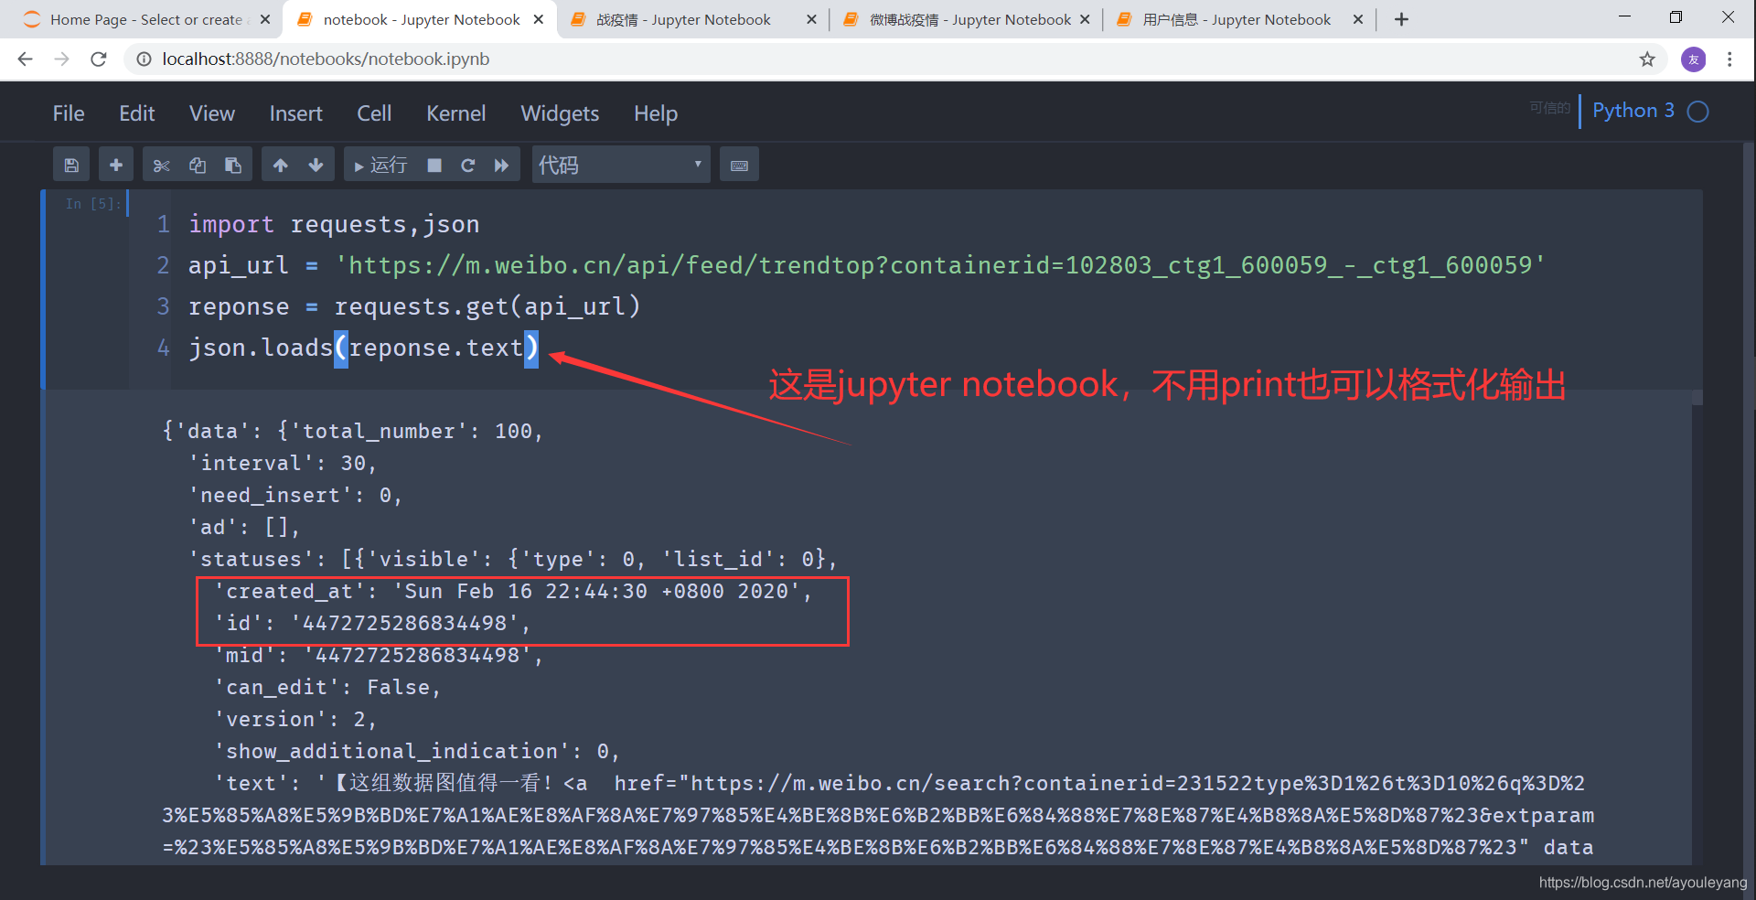The height and width of the screenshot is (900, 1756).
Task: Close the 战疫情 browser tab
Action: pyautogui.click(x=811, y=19)
